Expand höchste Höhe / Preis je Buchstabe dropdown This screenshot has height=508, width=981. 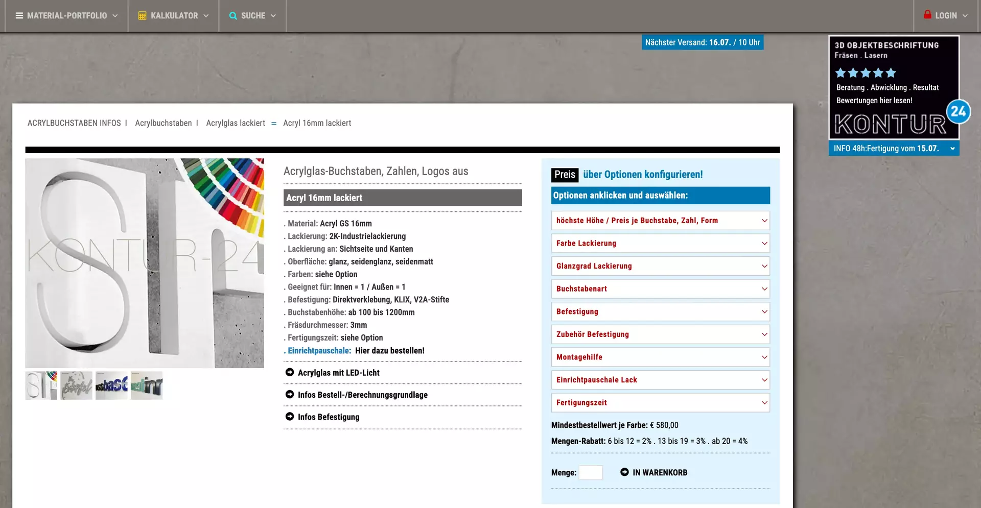point(661,221)
